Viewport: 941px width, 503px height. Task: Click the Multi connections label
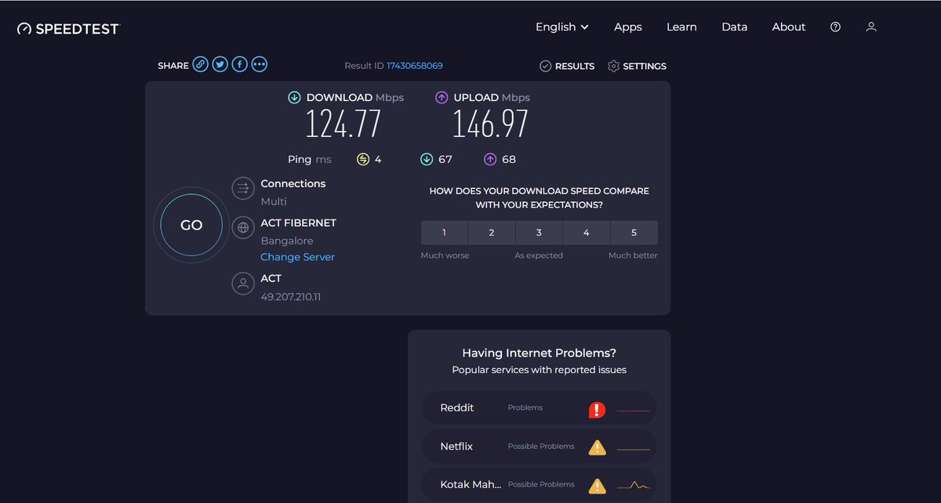pos(274,201)
